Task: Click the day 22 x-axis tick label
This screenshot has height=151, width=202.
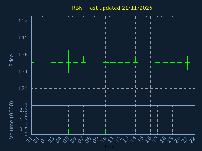Action: click(x=192, y=140)
